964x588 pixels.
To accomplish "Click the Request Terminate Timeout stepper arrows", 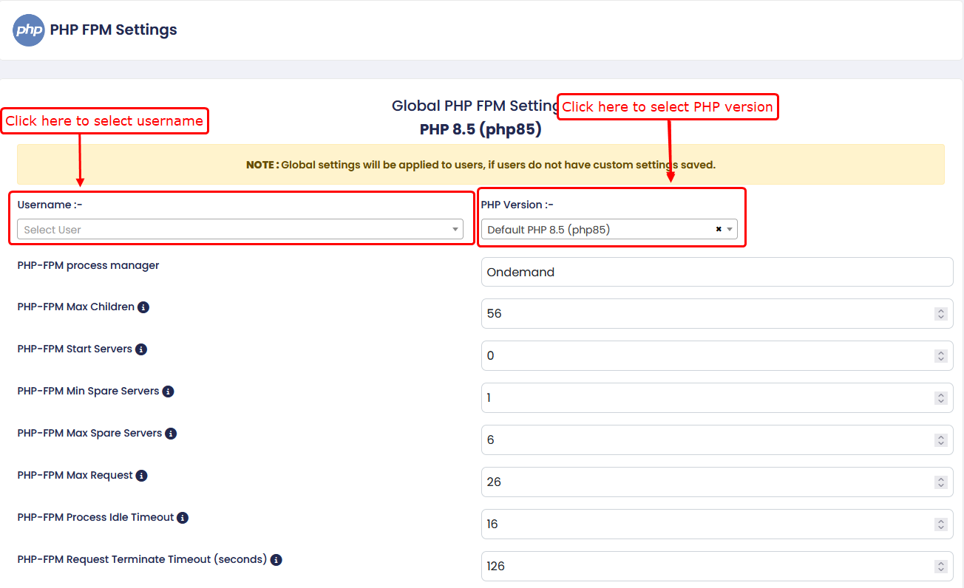I will click(x=940, y=567).
